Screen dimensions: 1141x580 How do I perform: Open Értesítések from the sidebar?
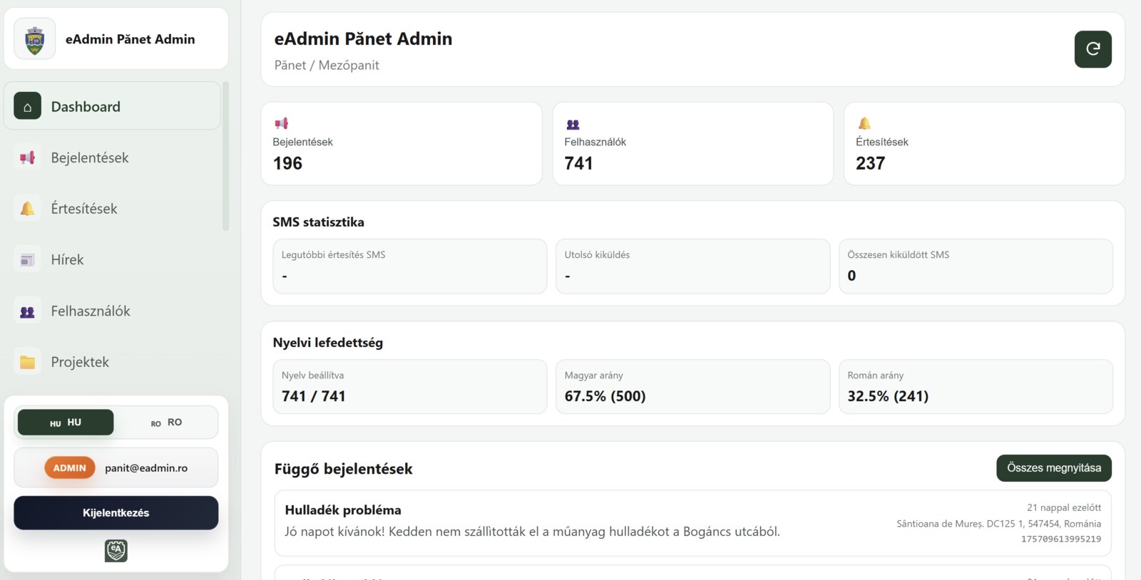tap(113, 209)
